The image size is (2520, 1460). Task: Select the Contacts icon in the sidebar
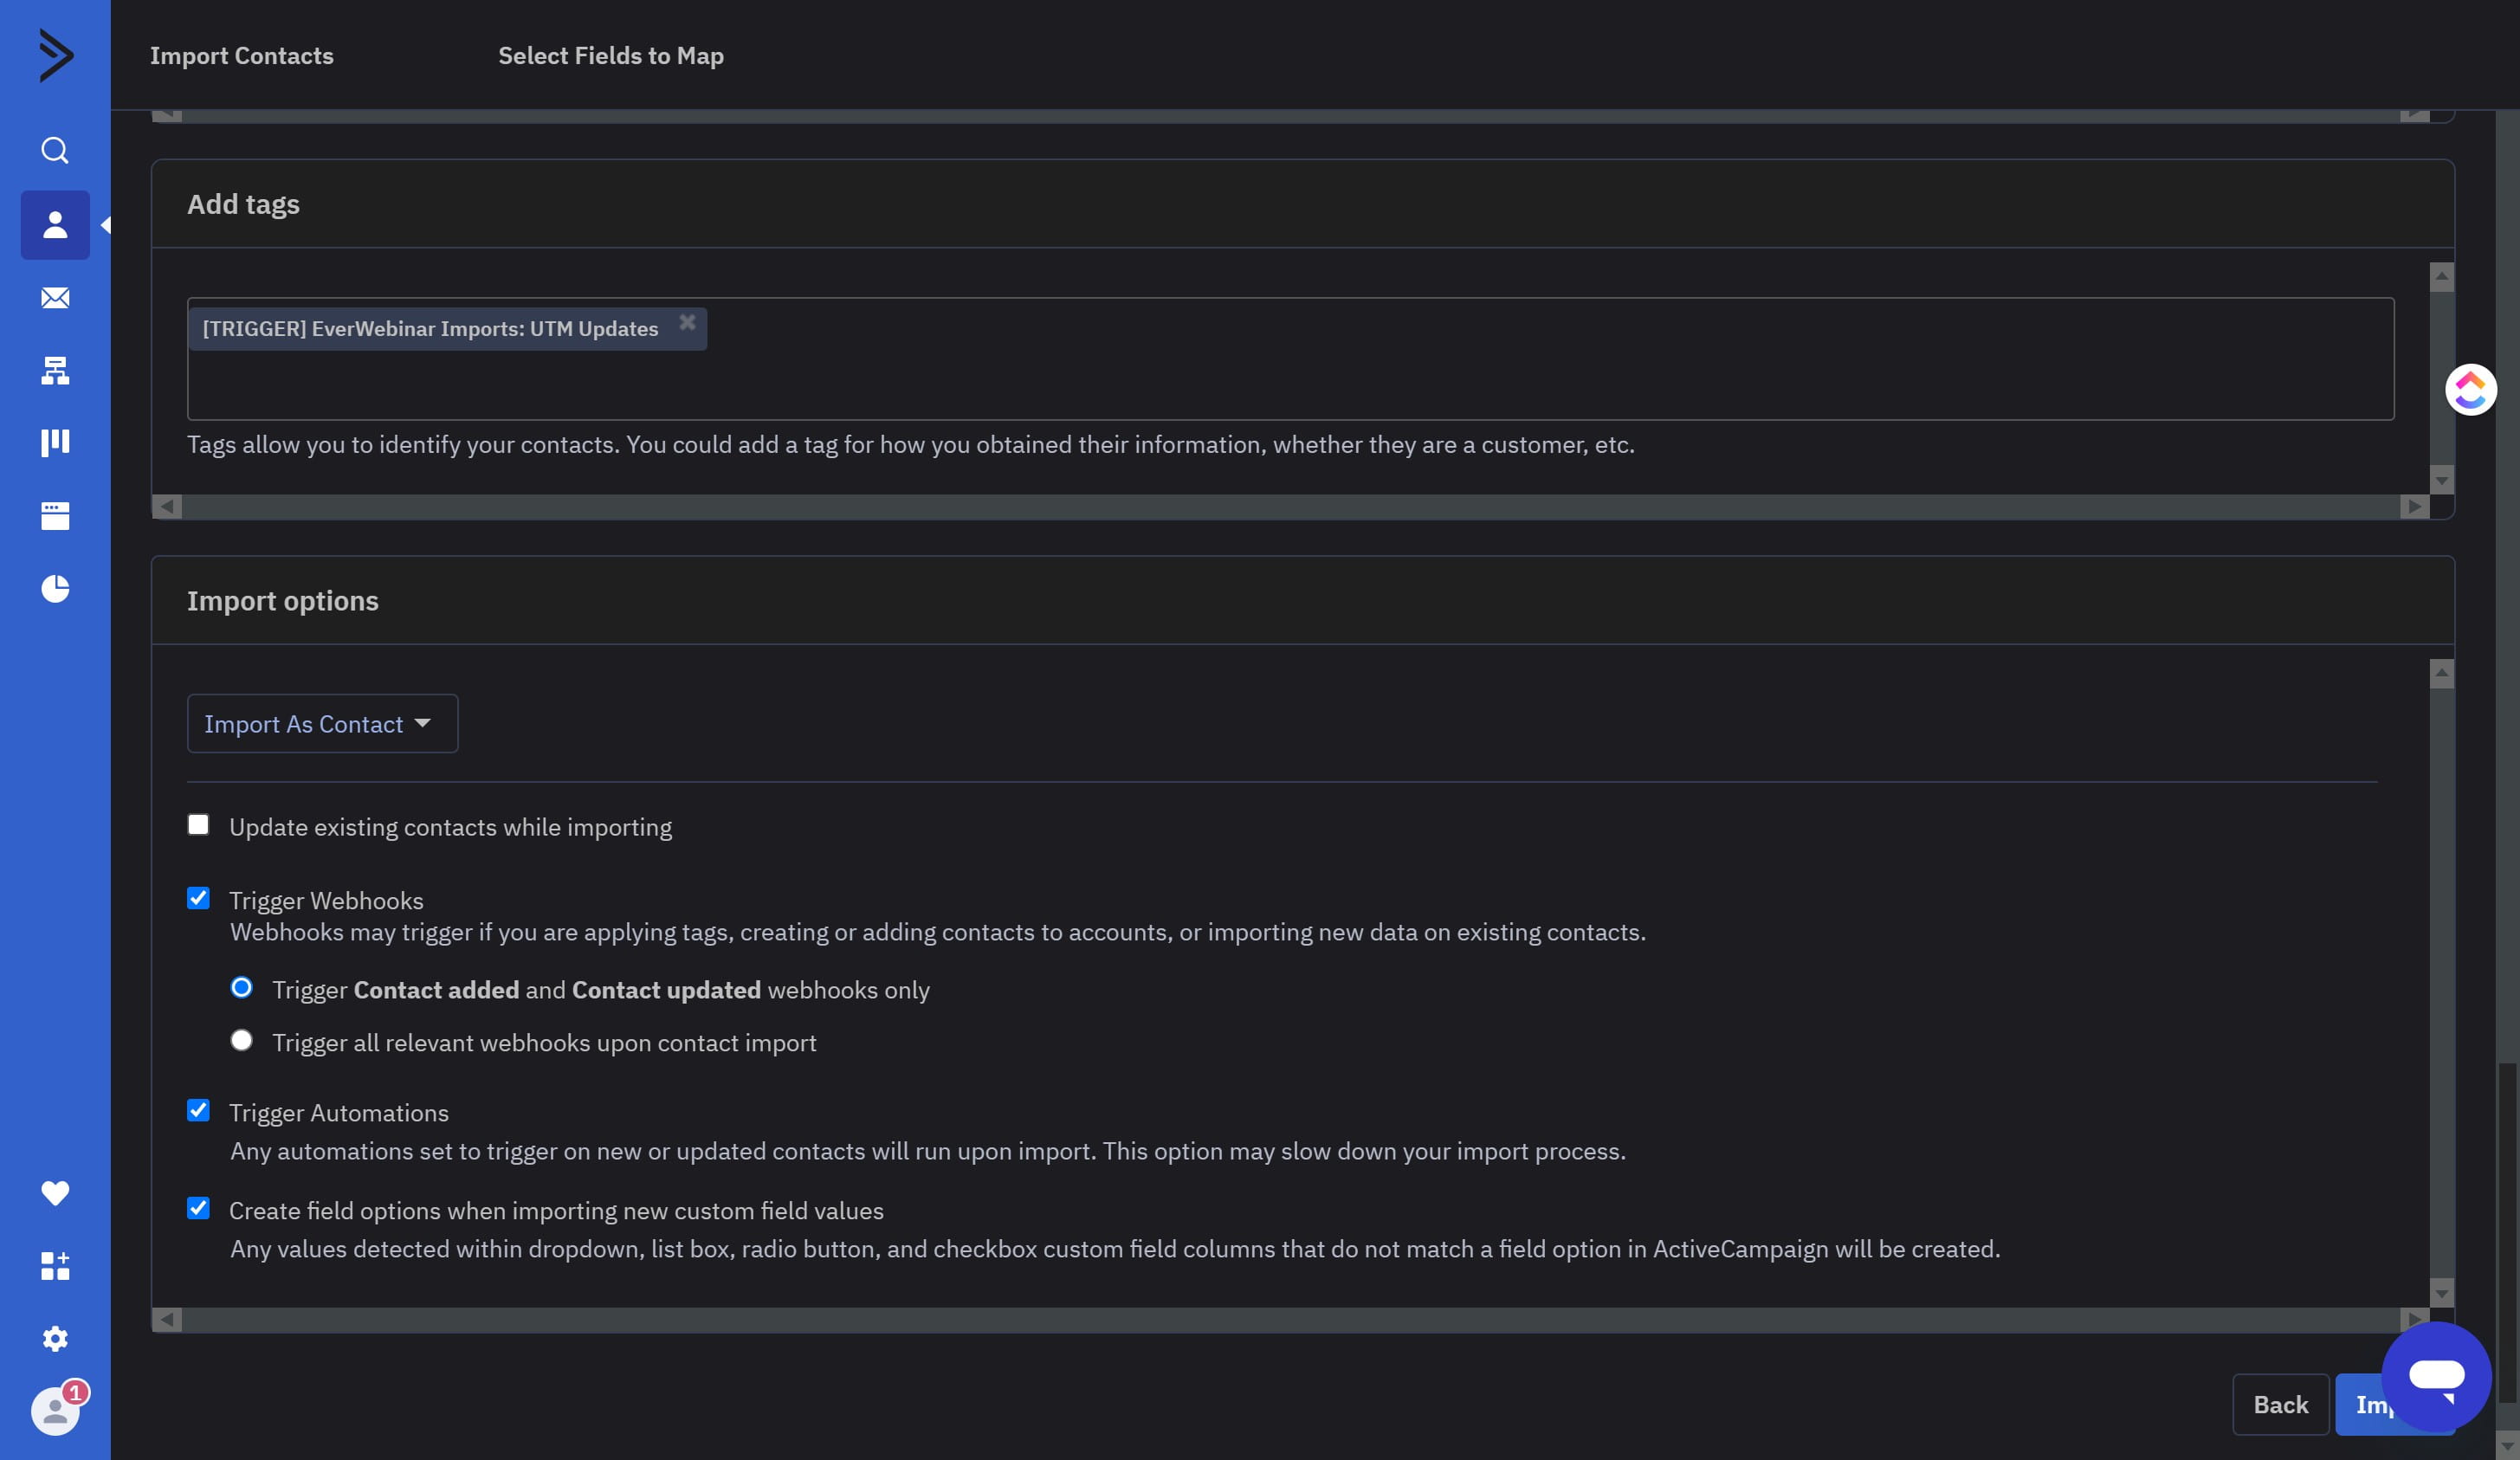[55, 225]
